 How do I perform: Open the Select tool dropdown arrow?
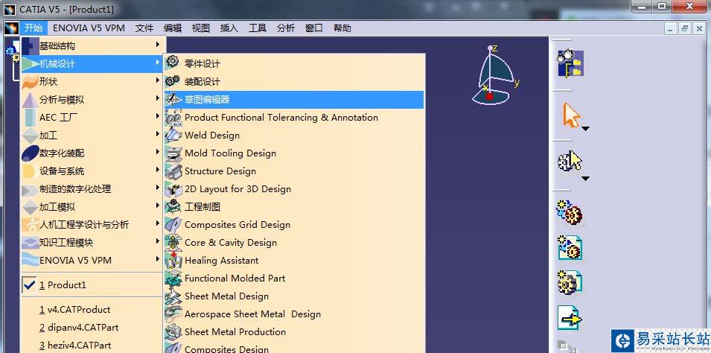(585, 129)
